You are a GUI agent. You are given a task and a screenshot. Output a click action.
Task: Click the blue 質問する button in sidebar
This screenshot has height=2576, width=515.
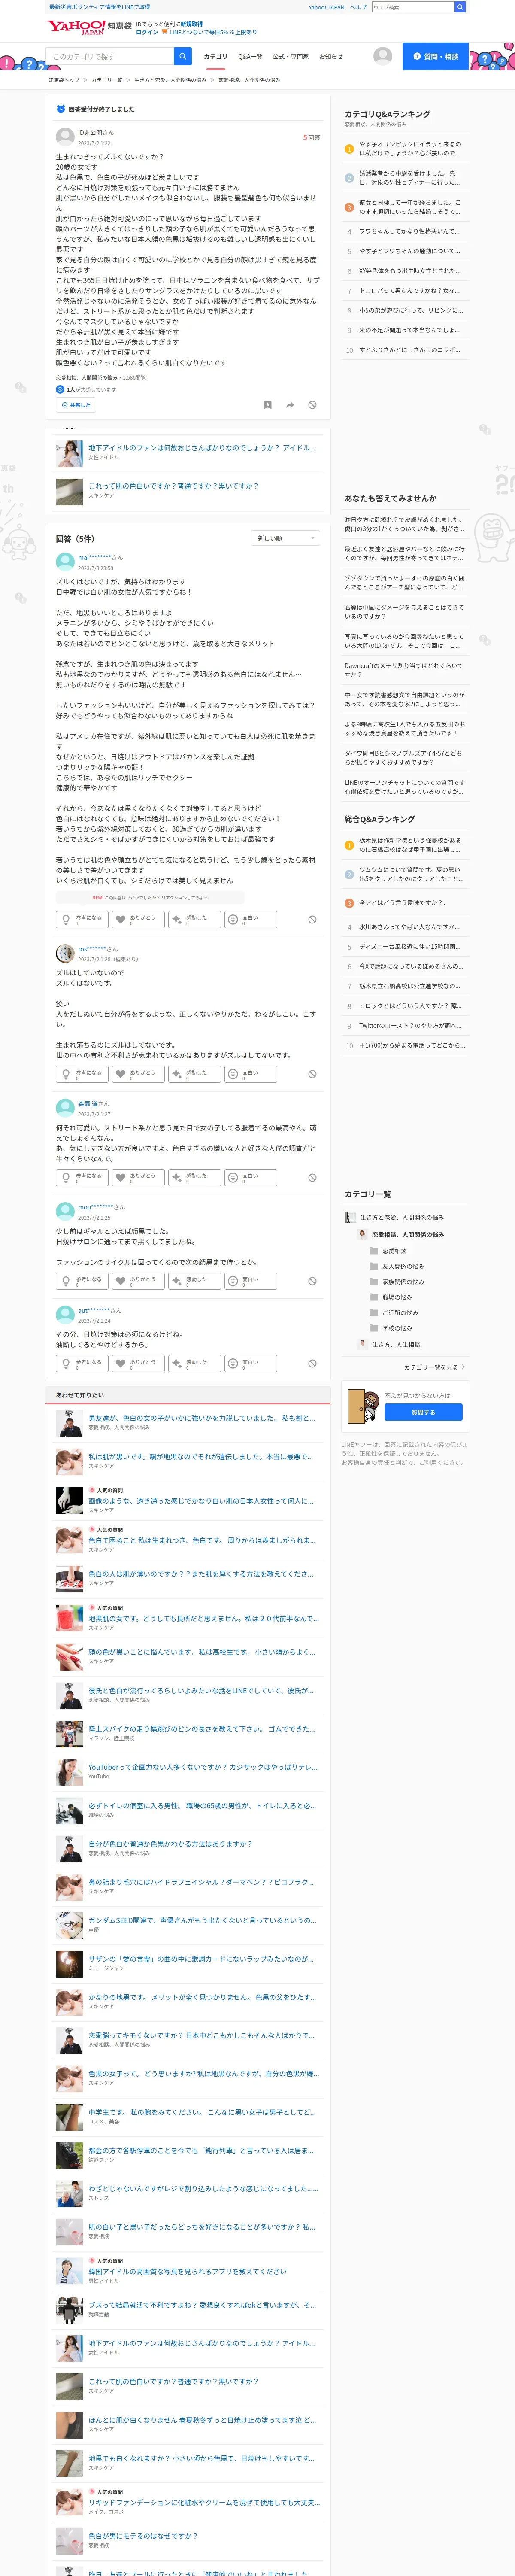pos(423,1413)
